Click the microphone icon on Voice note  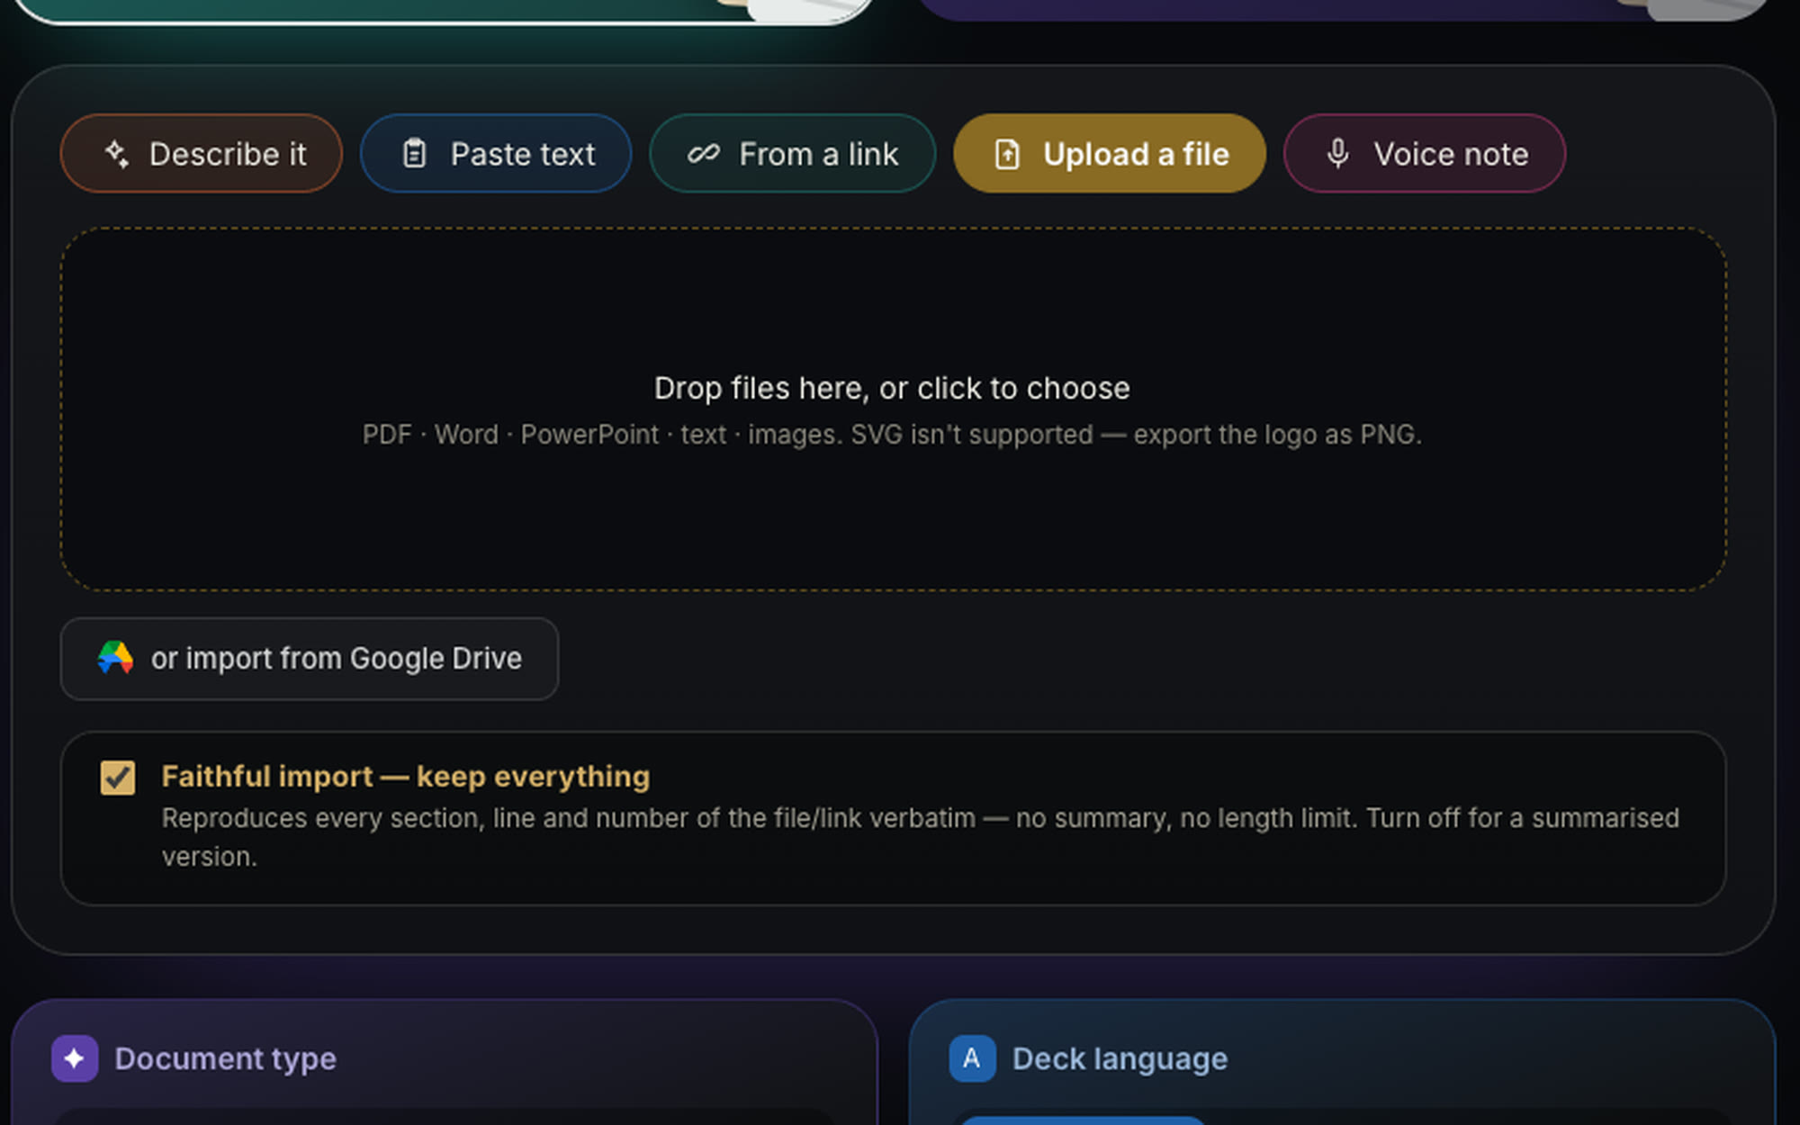click(x=1337, y=154)
